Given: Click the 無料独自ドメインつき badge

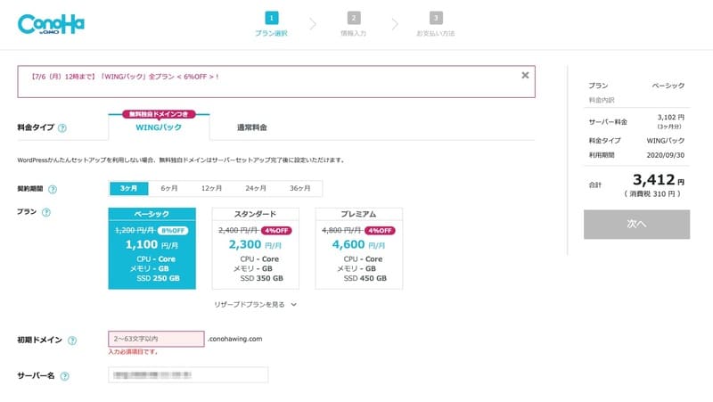Looking at the screenshot, I should pyautogui.click(x=159, y=114).
